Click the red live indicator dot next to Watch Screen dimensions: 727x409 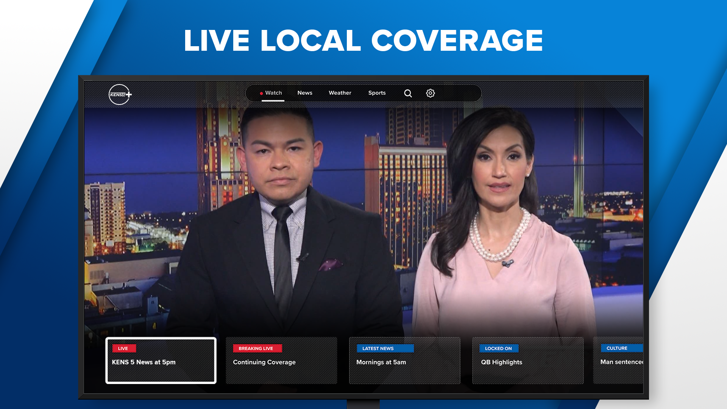(262, 92)
